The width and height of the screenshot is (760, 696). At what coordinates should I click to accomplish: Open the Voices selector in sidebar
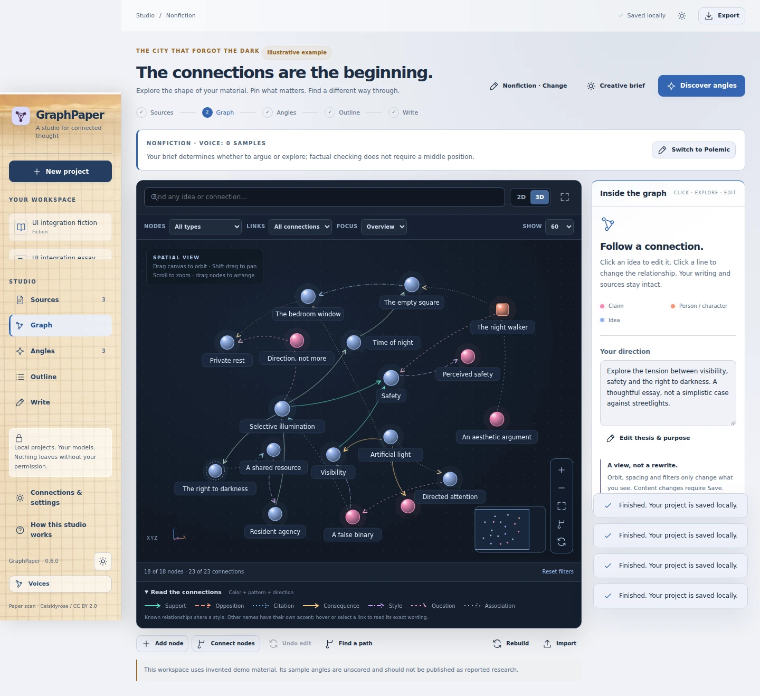[x=60, y=584]
